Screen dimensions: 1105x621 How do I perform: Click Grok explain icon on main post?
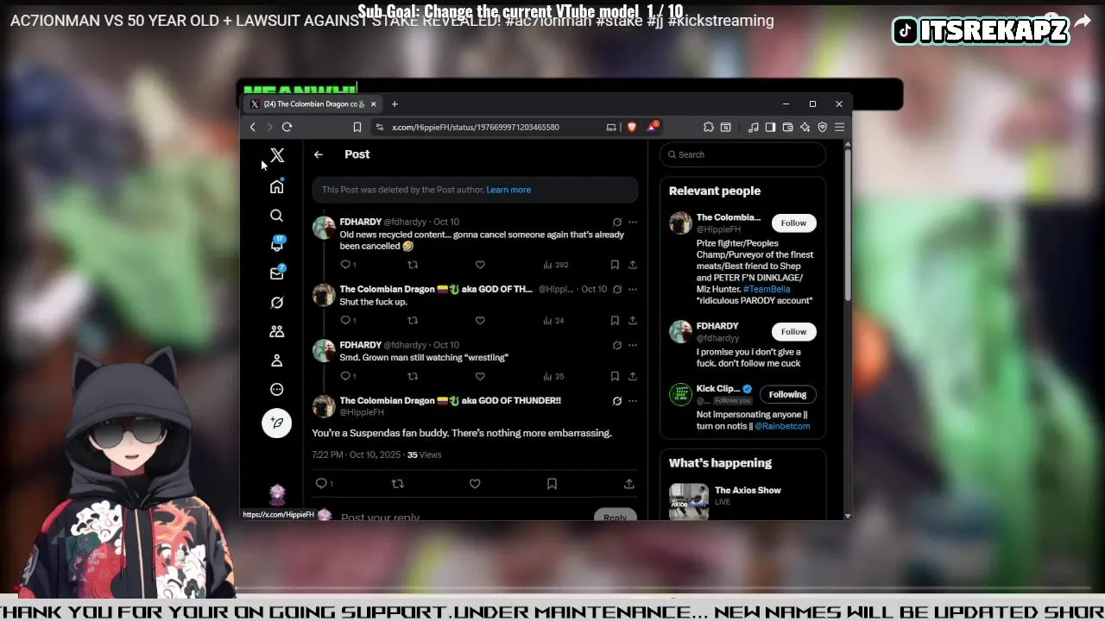tap(617, 401)
